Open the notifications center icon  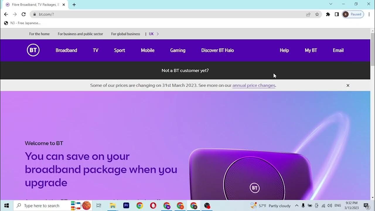point(366,206)
